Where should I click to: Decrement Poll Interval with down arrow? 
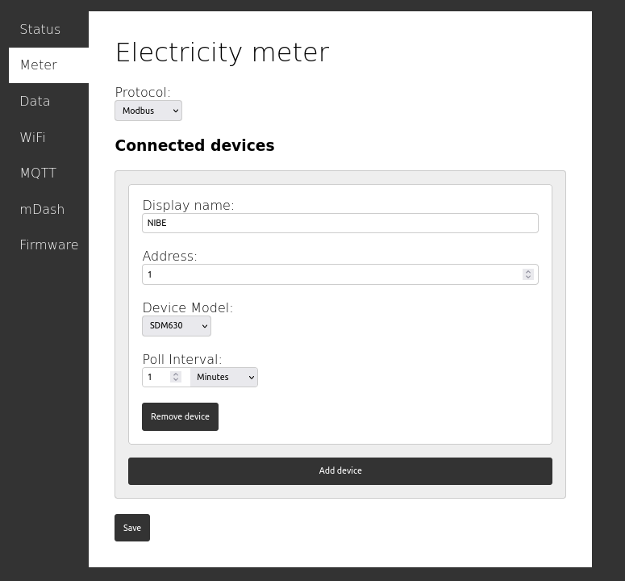click(176, 379)
